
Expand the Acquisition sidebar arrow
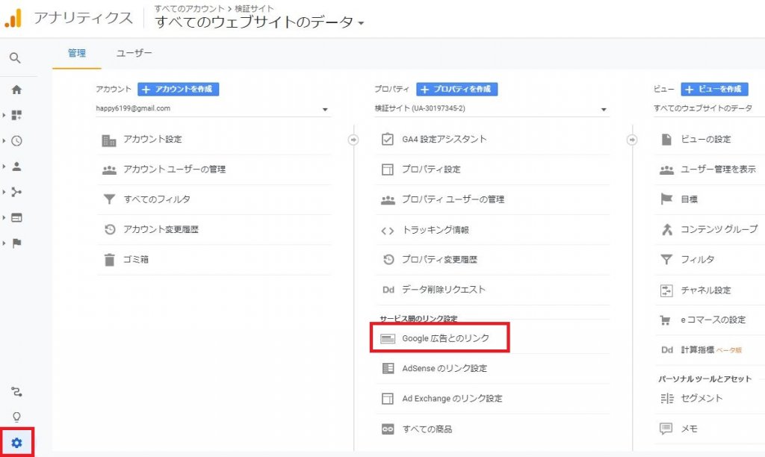coord(4,192)
